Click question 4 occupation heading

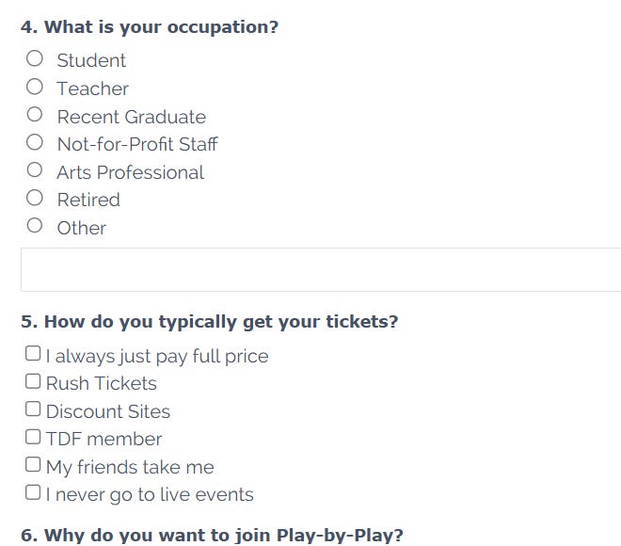click(x=150, y=27)
